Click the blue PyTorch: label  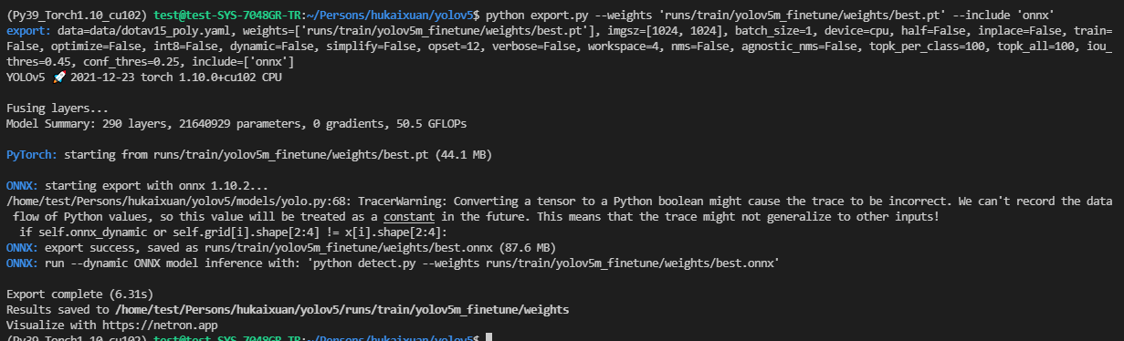point(32,154)
